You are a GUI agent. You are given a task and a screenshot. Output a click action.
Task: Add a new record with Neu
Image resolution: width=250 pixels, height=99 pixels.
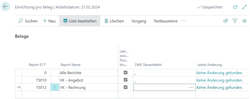[x=49, y=21]
